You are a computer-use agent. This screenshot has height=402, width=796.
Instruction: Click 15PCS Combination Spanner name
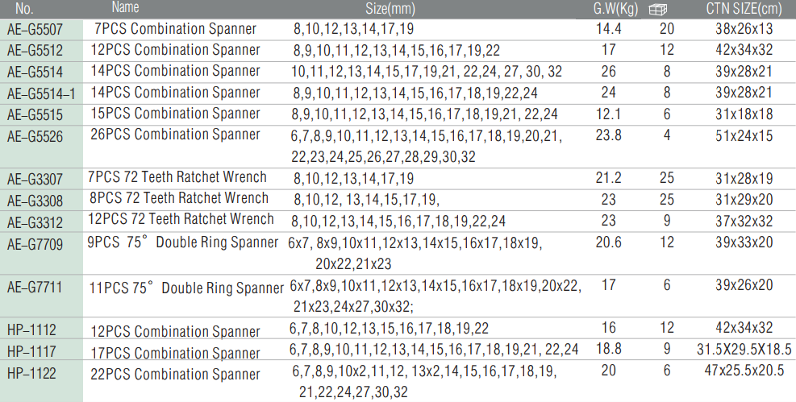point(176,114)
